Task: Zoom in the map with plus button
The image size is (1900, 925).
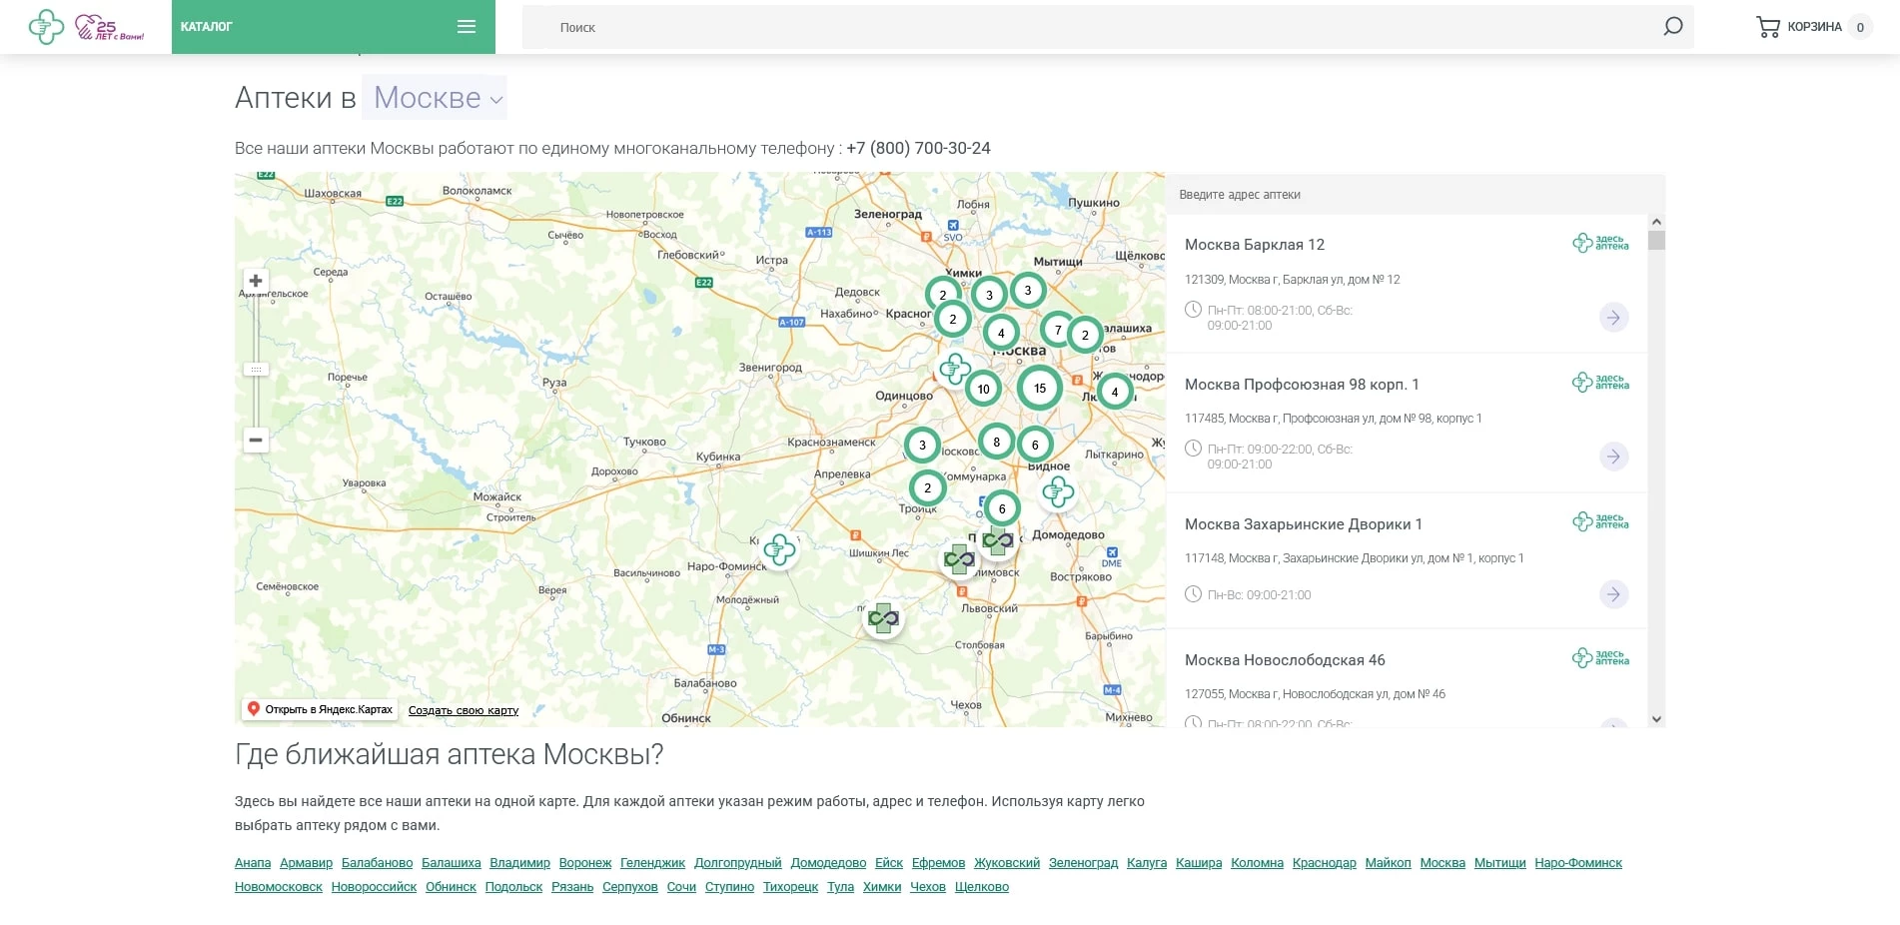Action: coord(256,281)
